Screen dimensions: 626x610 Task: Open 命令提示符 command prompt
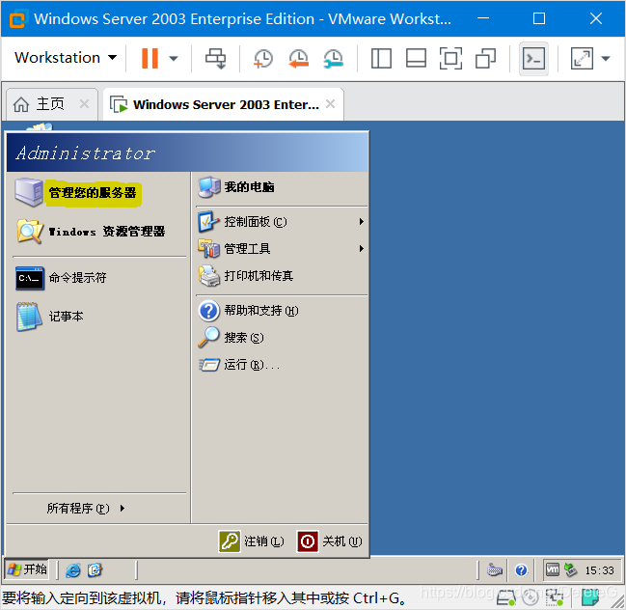pyautogui.click(x=61, y=278)
